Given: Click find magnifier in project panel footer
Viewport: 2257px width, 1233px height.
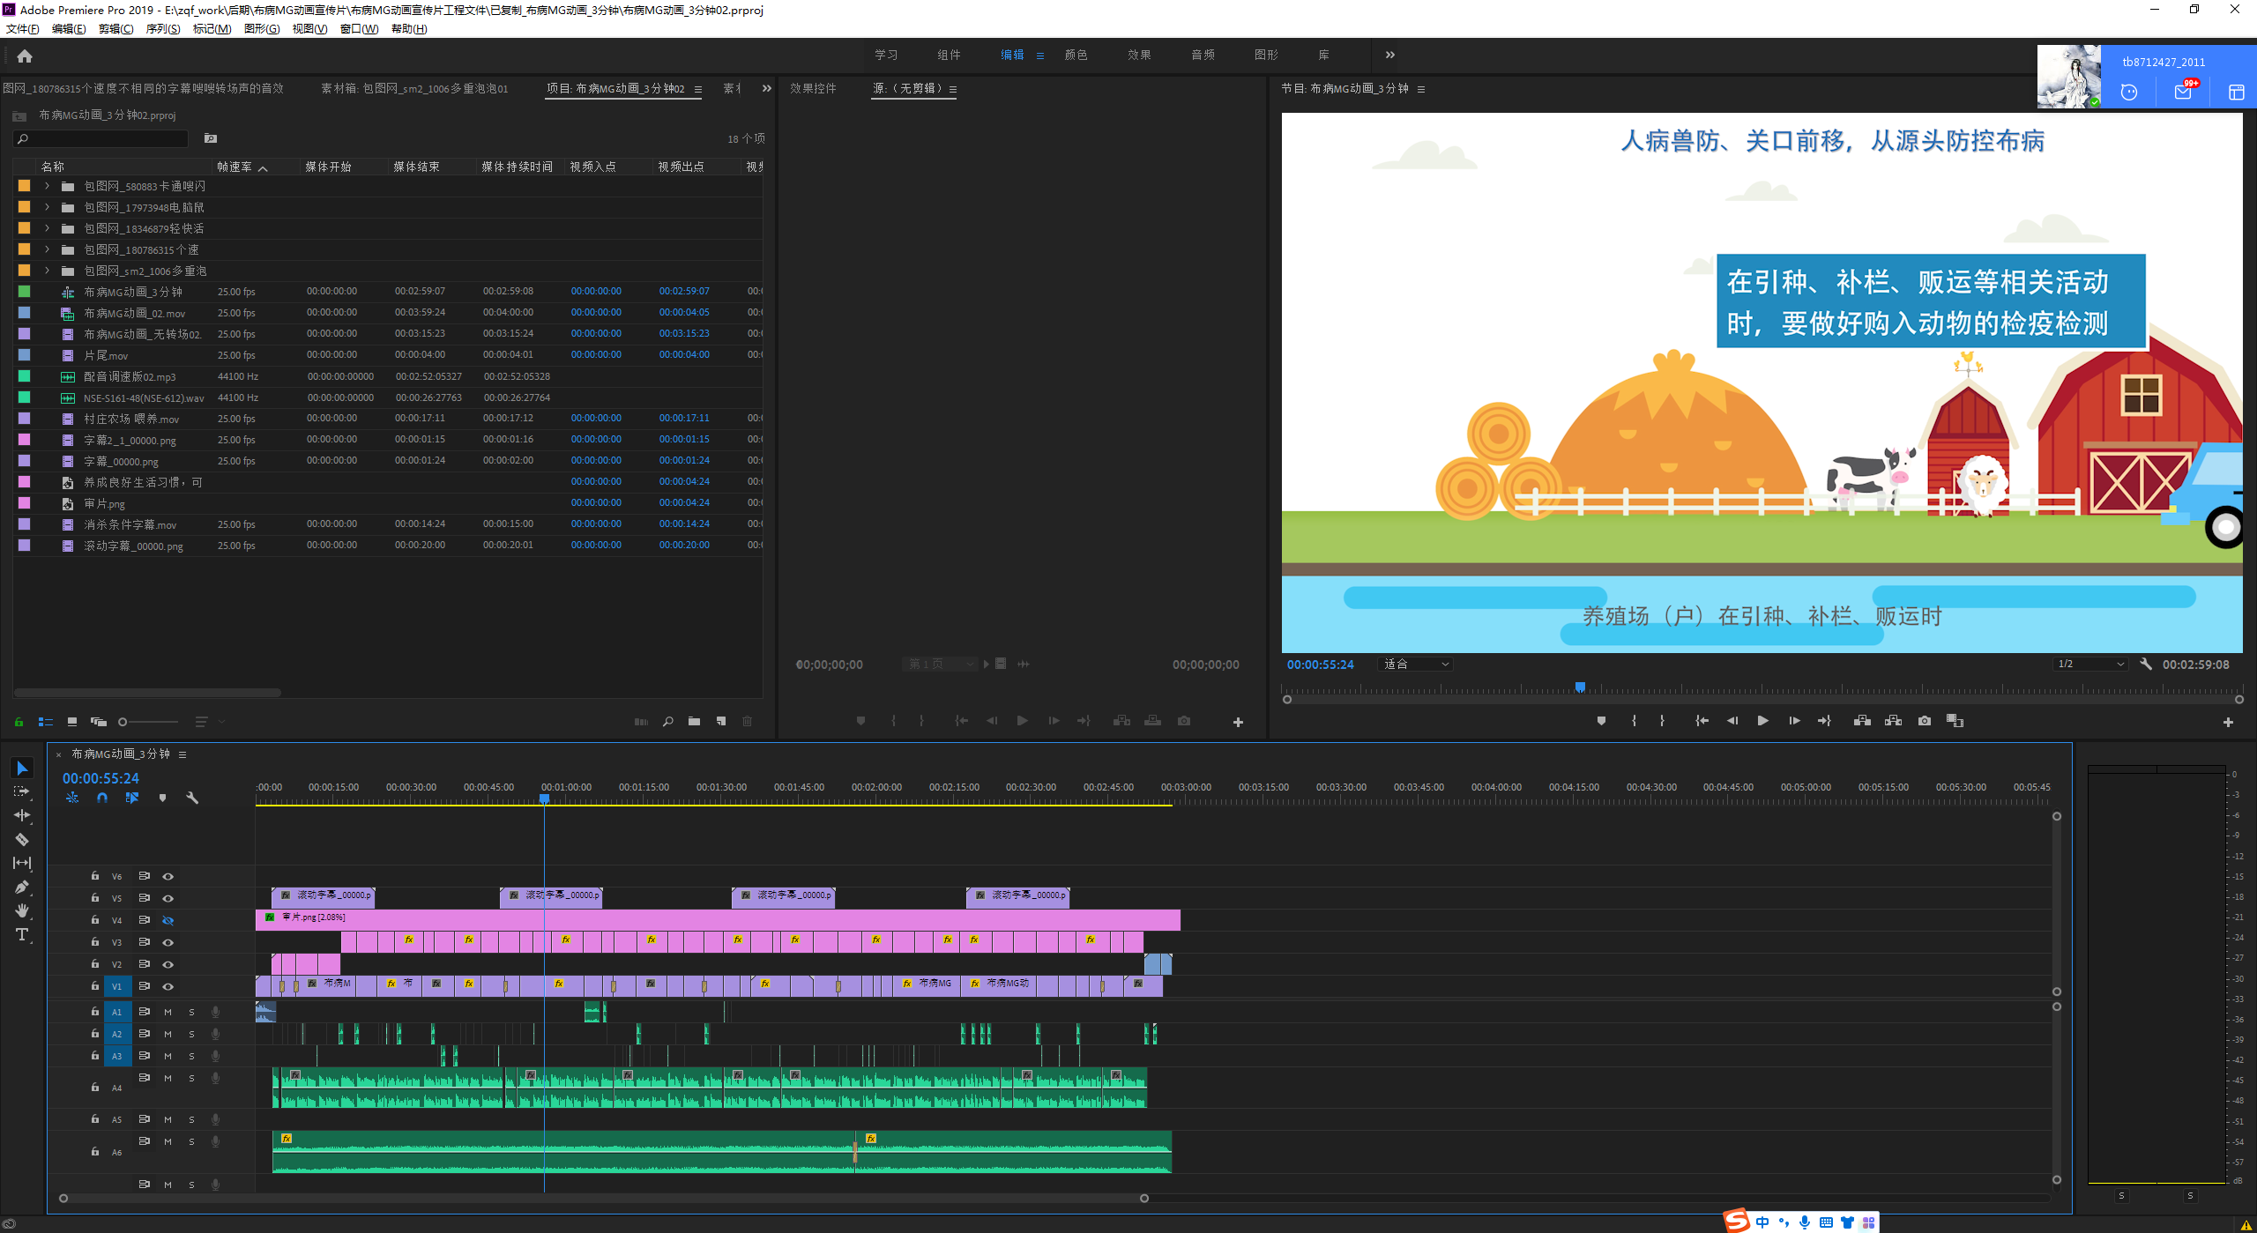Looking at the screenshot, I should coord(667,721).
